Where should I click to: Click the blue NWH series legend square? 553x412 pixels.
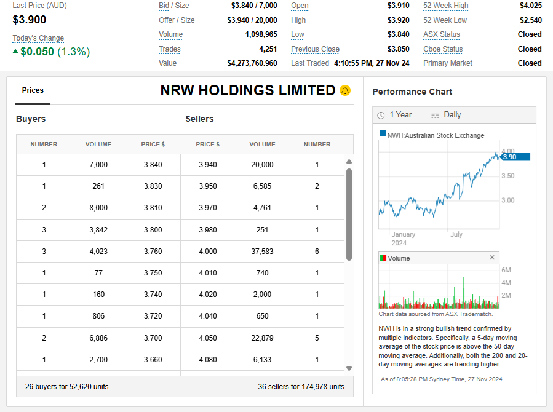pyautogui.click(x=383, y=133)
